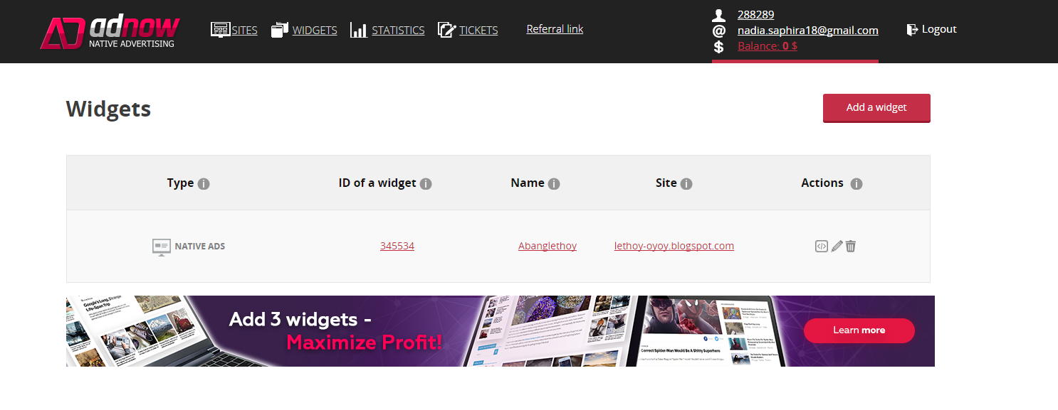The width and height of the screenshot is (1058, 410).
Task: Click the AdNow logo
Action: [x=110, y=33]
